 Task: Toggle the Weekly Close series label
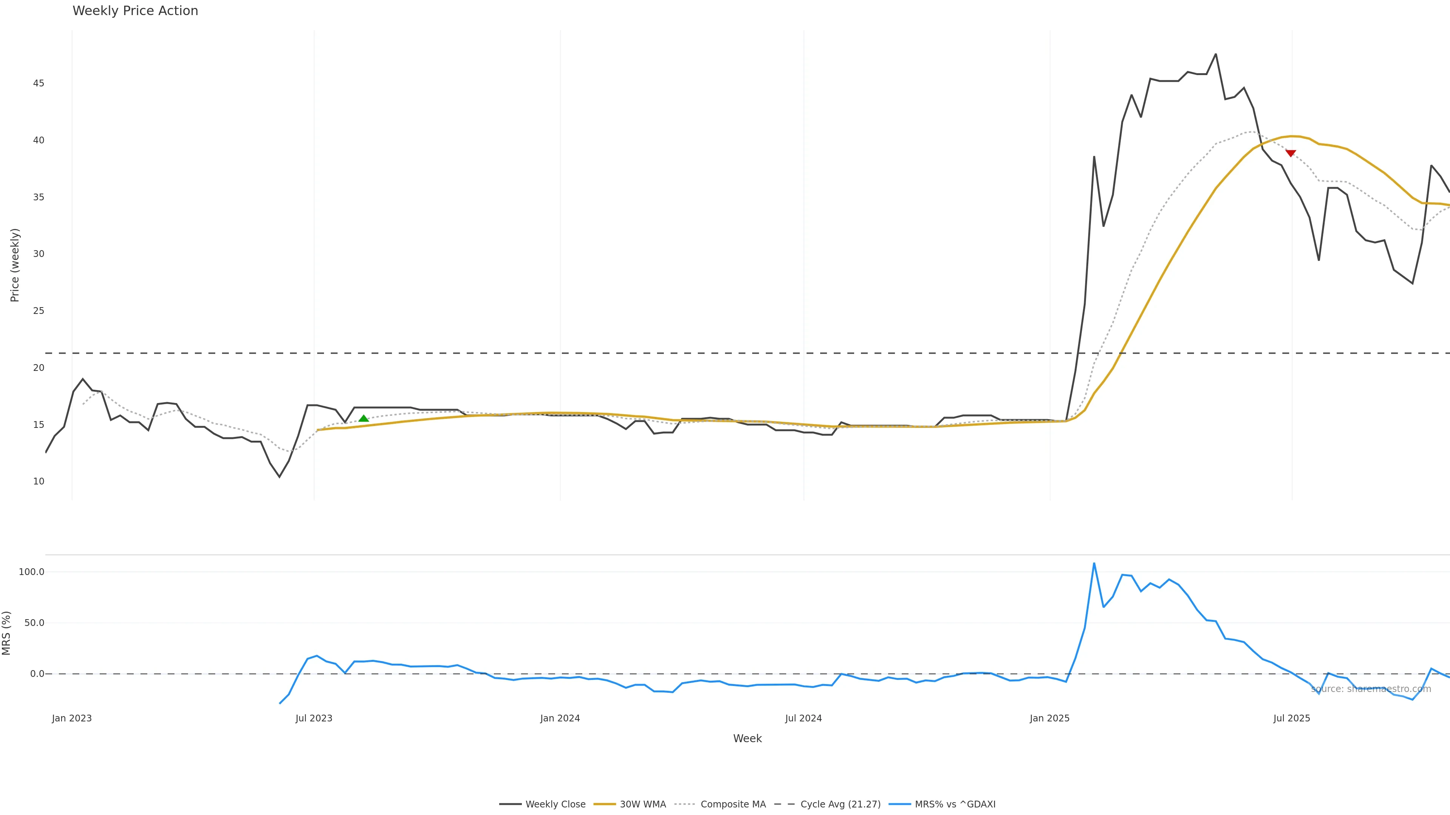tap(555, 804)
